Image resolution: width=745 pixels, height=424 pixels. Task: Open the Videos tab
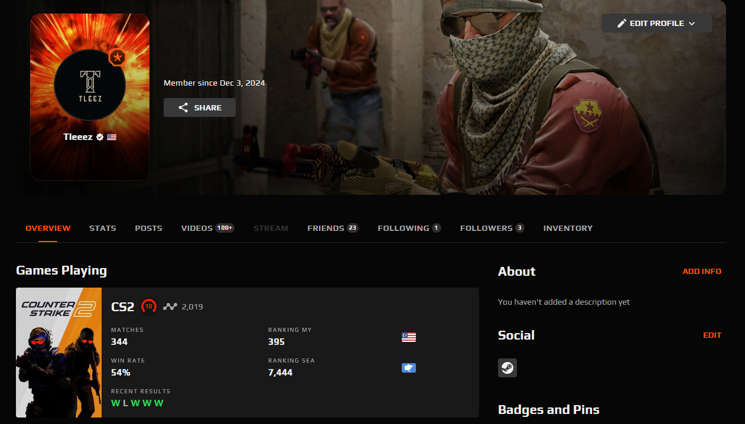[208, 228]
